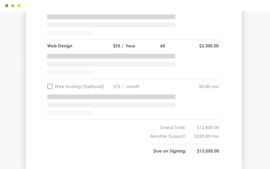This screenshot has width=270, height=169.
Task: Click the $0.00/mo Web Hosting amount
Action: 209,86
